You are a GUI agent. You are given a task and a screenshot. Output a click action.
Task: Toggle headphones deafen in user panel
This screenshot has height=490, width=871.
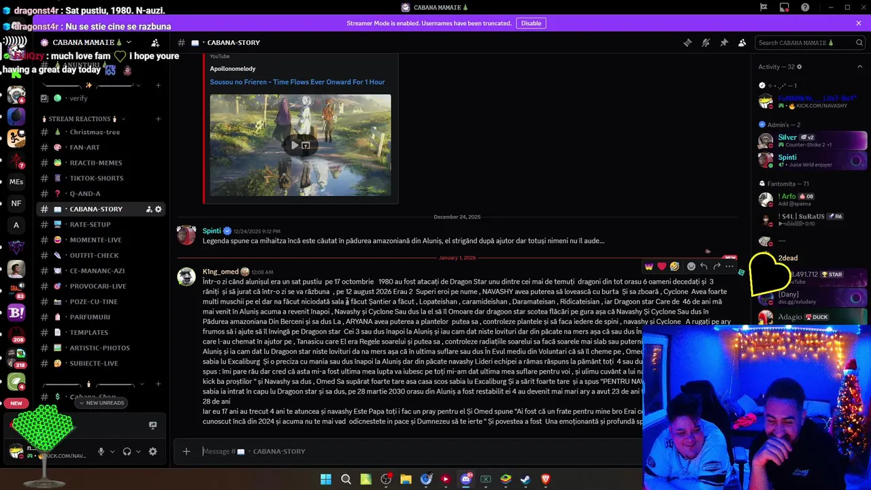(x=127, y=451)
